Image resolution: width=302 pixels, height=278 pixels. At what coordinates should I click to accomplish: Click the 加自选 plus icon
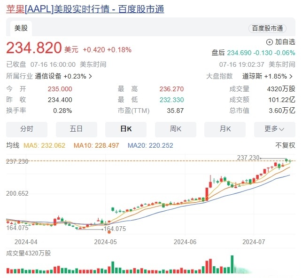click(x=270, y=42)
